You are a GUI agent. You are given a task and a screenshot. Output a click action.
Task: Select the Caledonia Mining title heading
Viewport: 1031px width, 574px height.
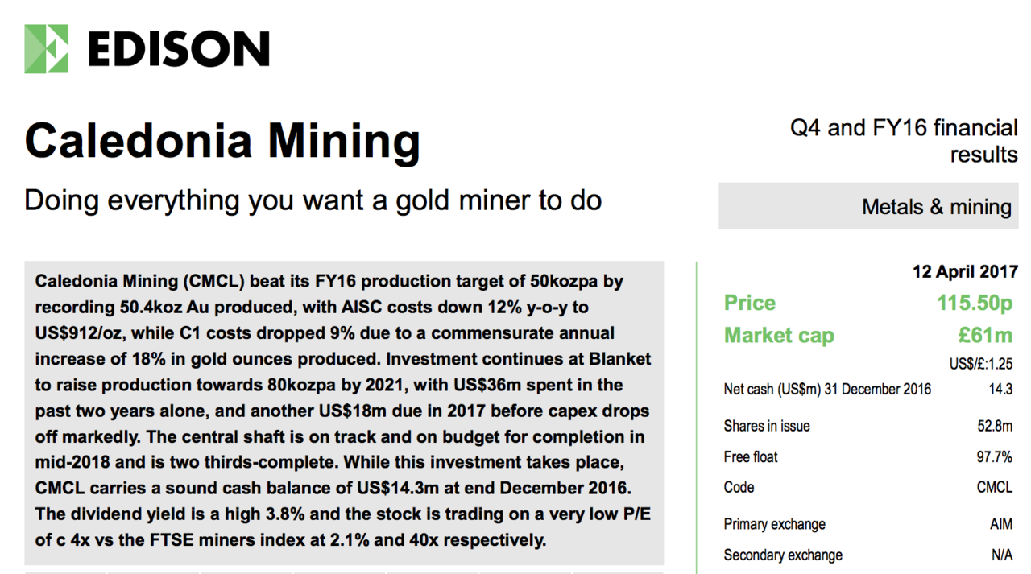222,141
